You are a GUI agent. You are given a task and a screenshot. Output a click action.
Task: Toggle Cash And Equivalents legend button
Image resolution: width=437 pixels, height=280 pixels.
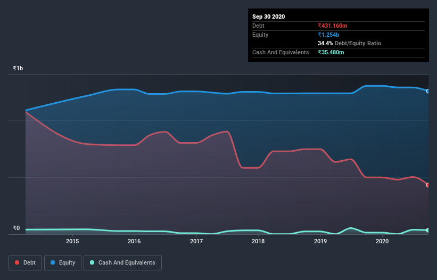(122, 263)
